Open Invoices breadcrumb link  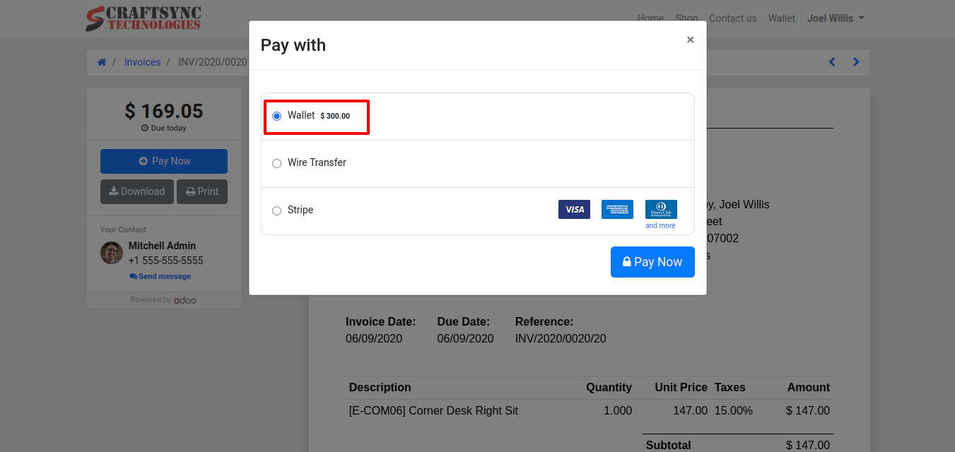142,62
